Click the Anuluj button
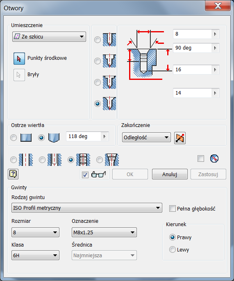 pos(170,174)
